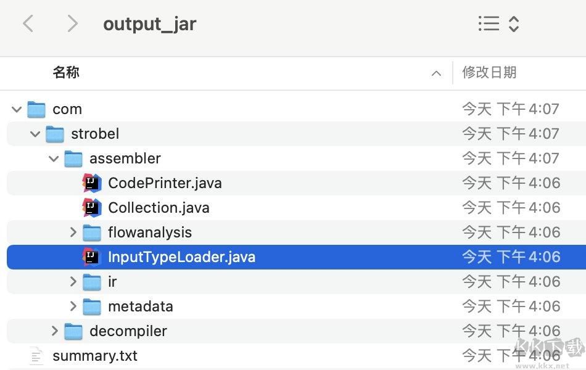Select the folder name decompiler
The height and width of the screenshot is (370, 586).
click(x=128, y=332)
